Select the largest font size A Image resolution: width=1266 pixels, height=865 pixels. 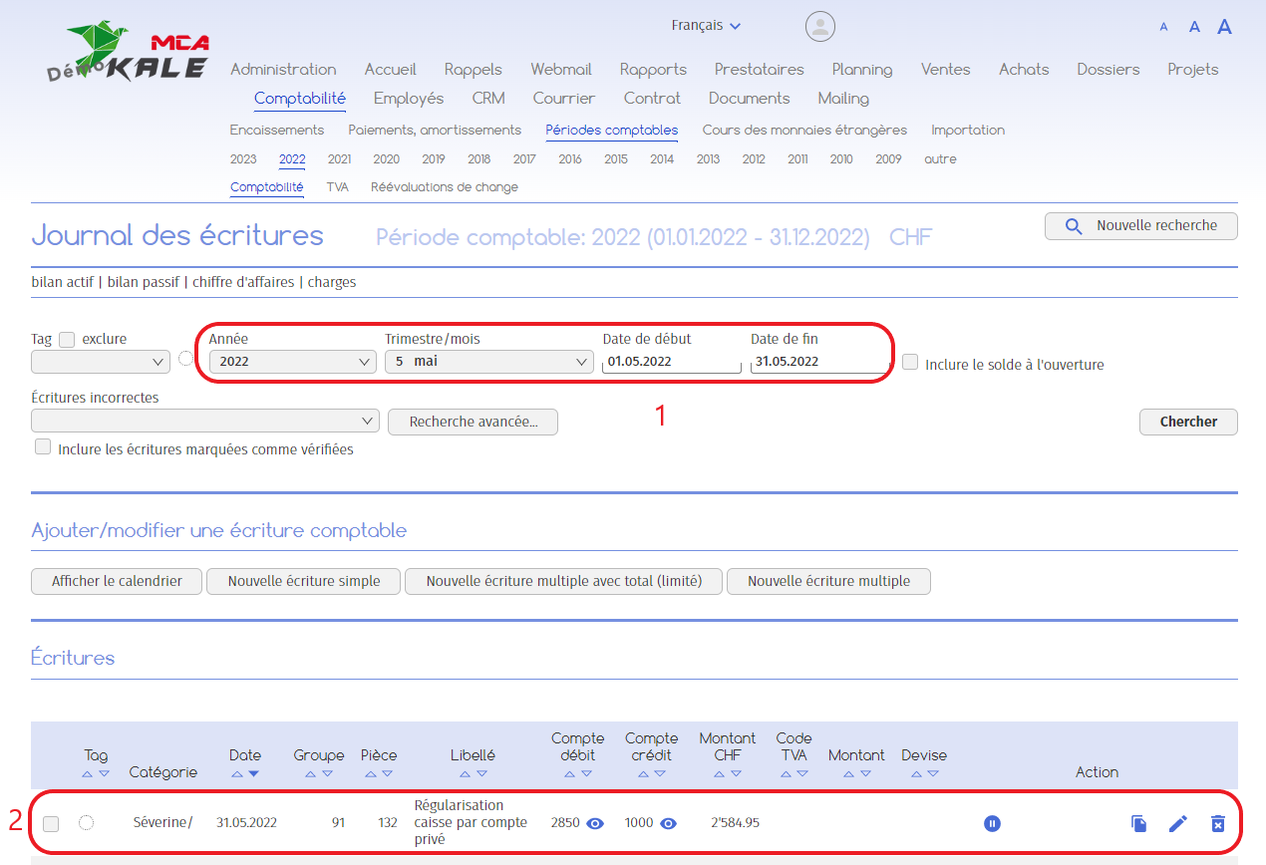[x=1225, y=27]
